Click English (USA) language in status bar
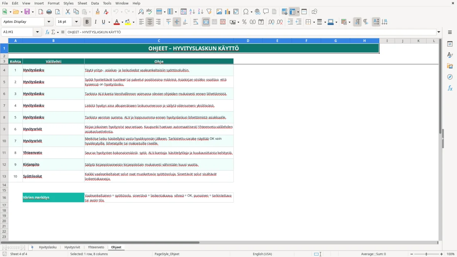 [x=262, y=254]
